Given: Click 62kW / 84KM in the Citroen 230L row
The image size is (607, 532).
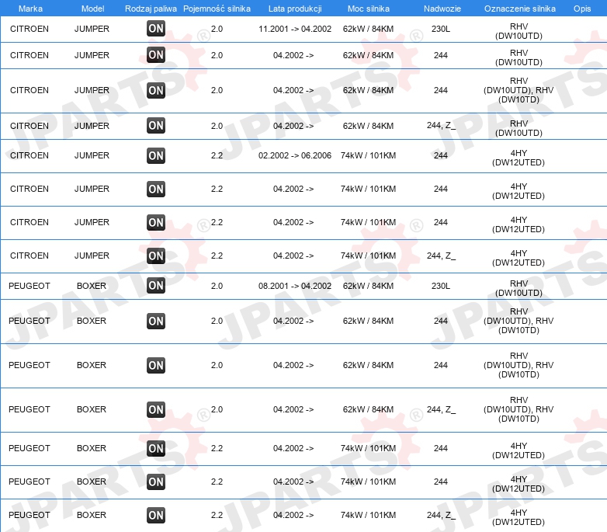Looking at the screenshot, I should [x=368, y=29].
